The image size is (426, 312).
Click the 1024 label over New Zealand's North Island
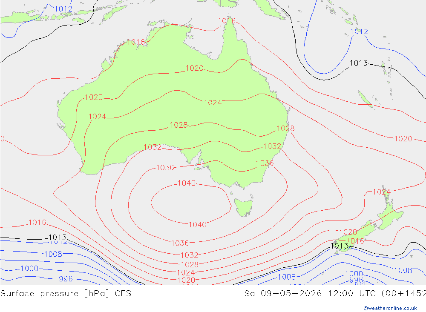coord(381,192)
